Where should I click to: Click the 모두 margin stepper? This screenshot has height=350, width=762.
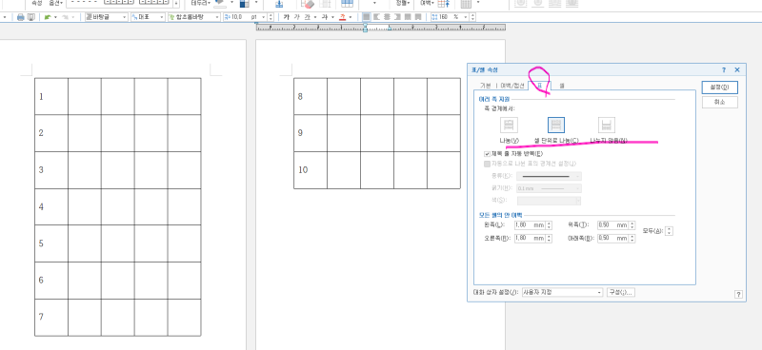[x=670, y=231]
